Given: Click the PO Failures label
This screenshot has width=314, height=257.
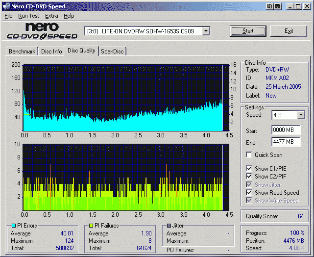Looking at the screenshot, I should [180, 250].
